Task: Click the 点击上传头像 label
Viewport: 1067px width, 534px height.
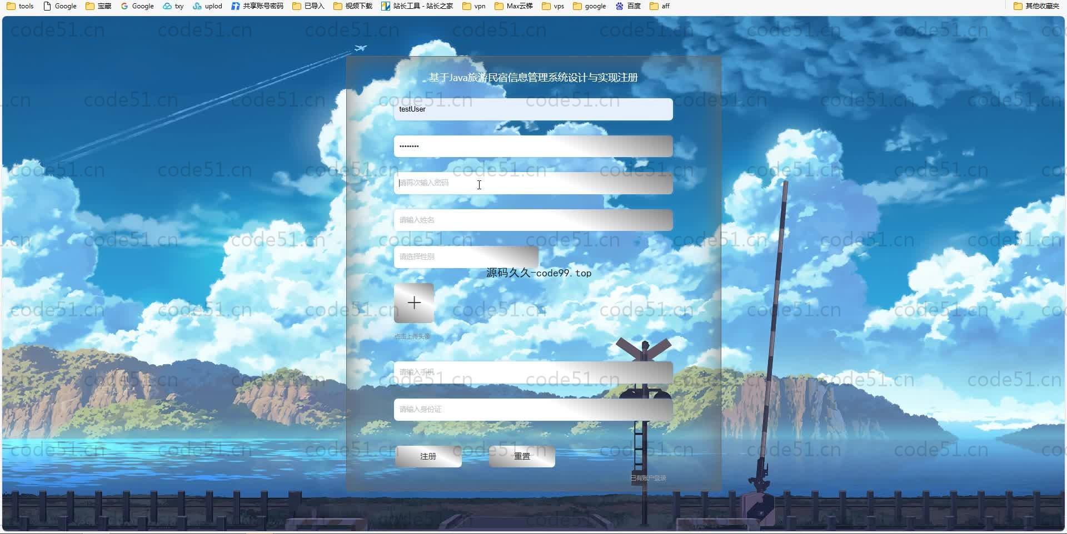Action: (412, 336)
